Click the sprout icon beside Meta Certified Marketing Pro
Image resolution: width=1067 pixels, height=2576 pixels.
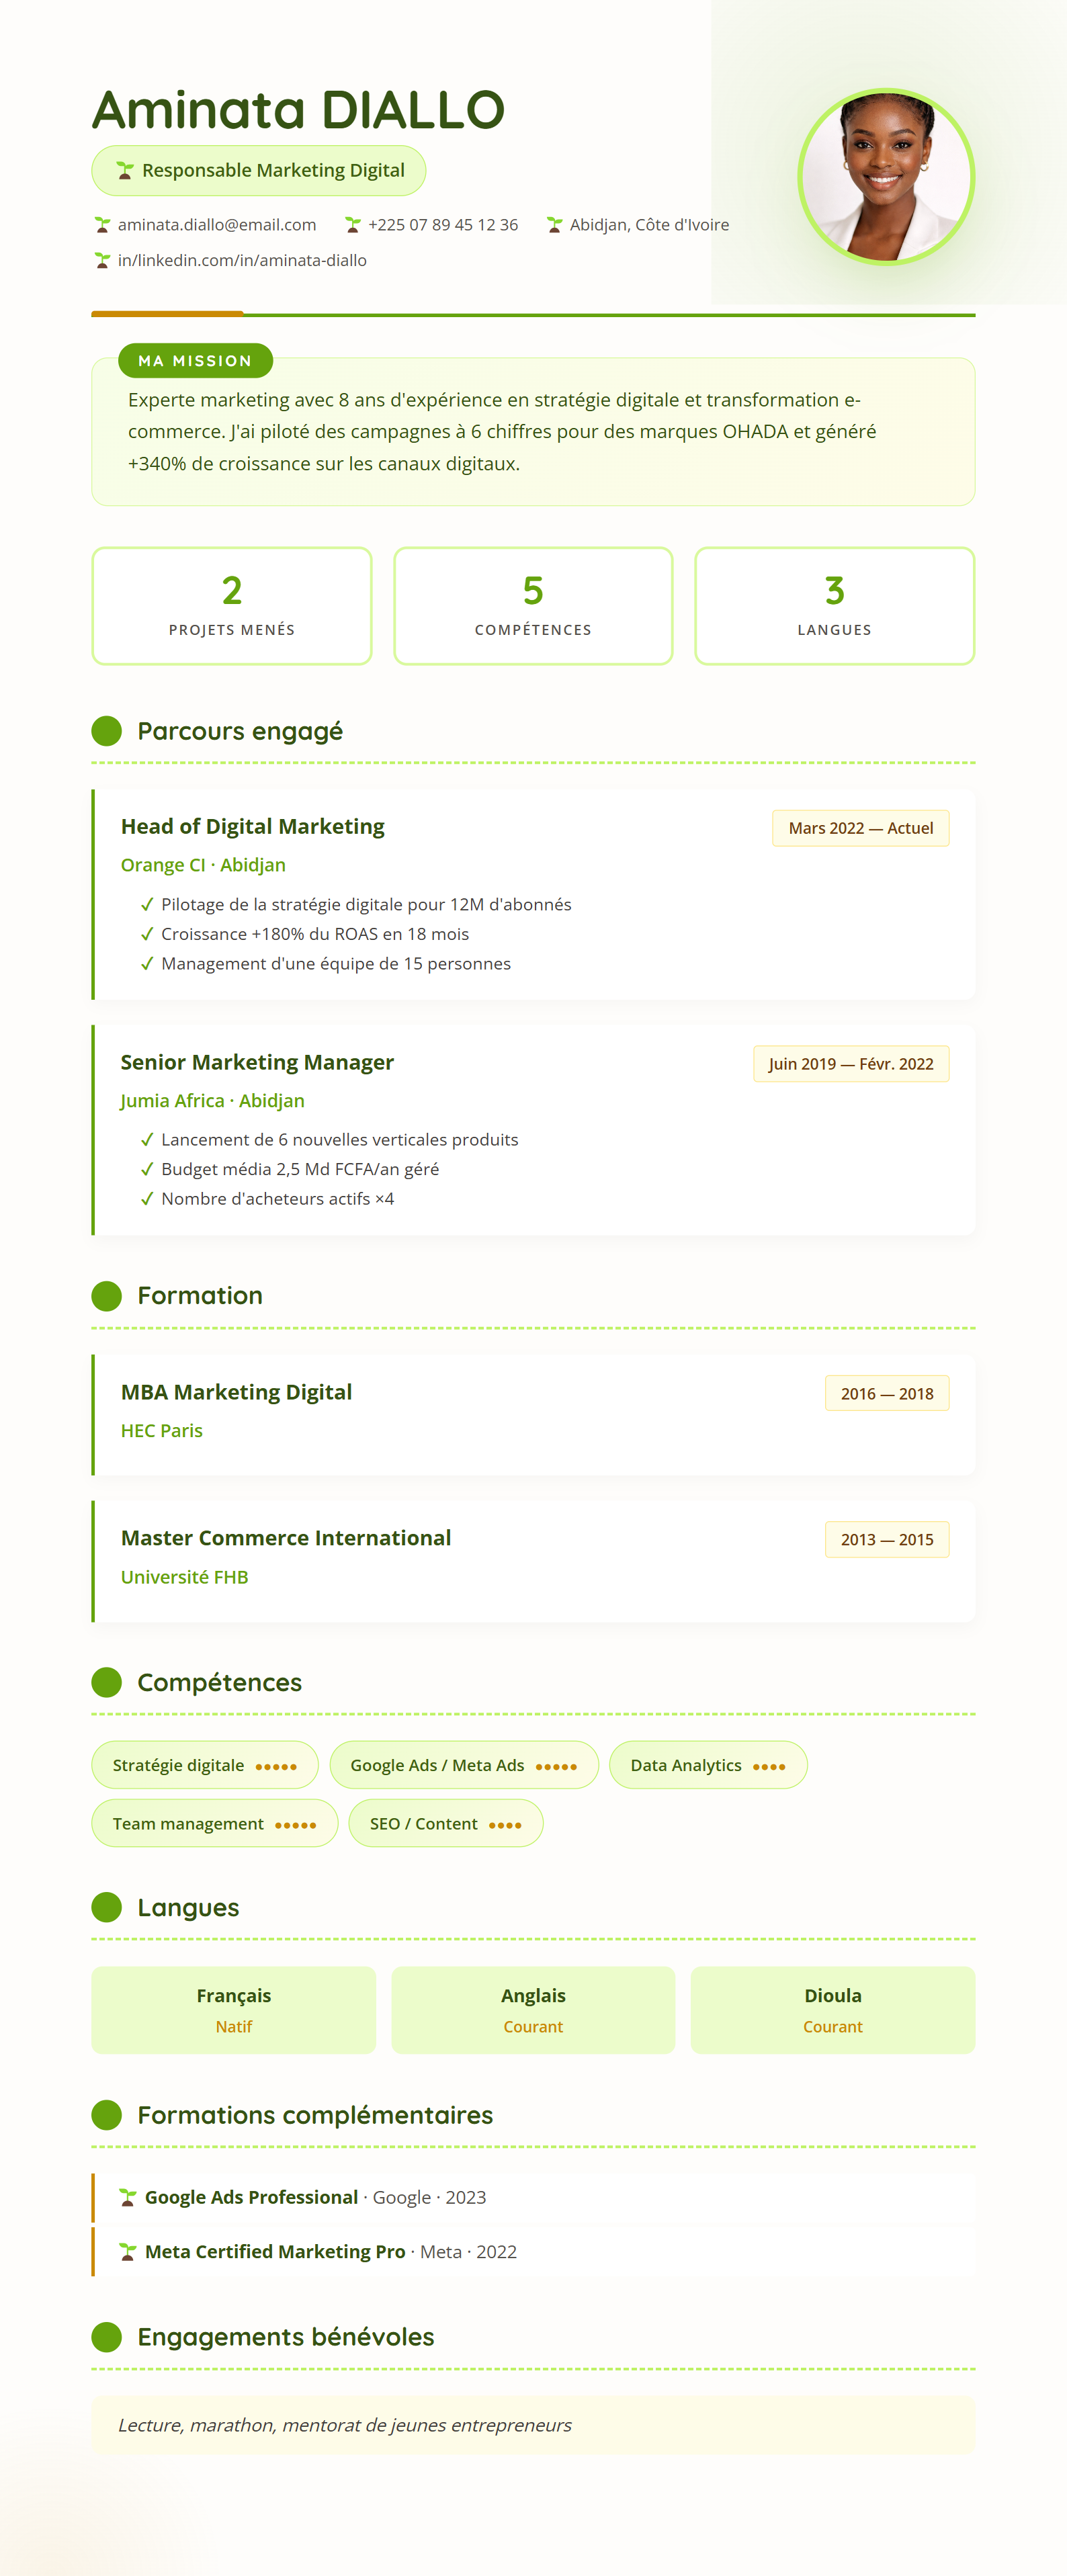128,2251
